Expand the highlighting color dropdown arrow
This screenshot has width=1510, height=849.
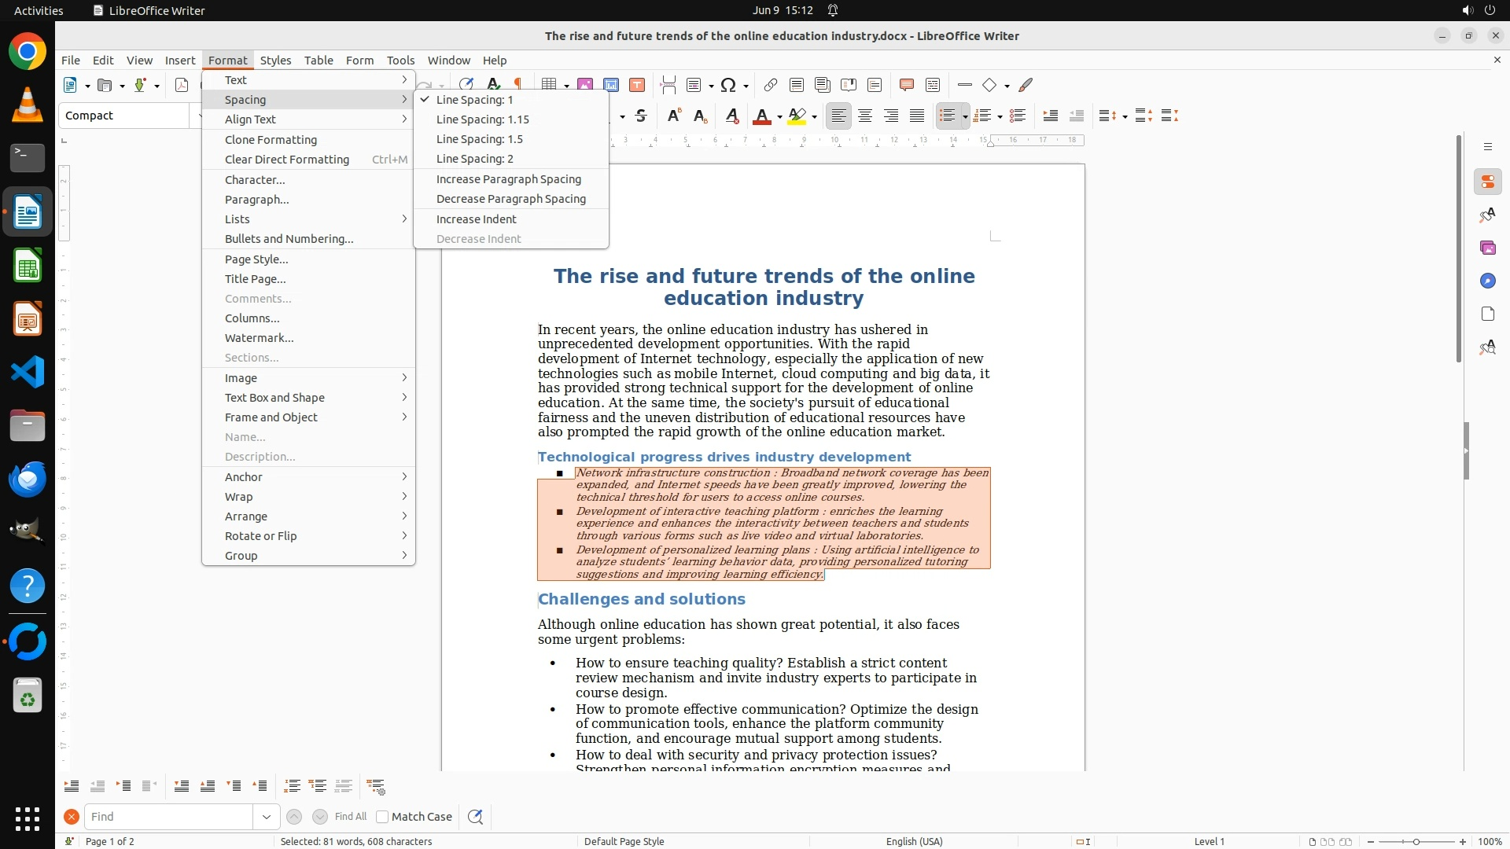pyautogui.click(x=815, y=116)
